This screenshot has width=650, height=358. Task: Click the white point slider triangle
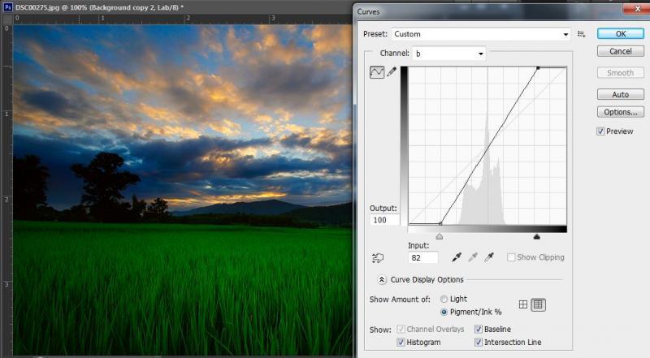pos(536,237)
